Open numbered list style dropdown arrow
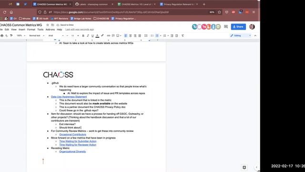305x172 pixels. pos(168,36)
